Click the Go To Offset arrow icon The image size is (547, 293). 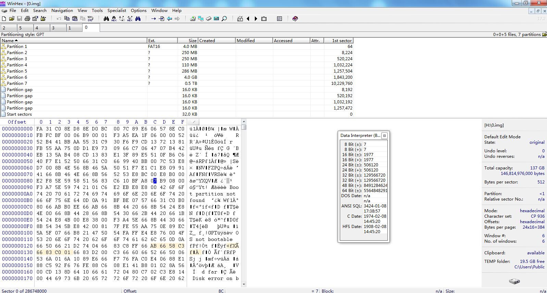coord(153,18)
